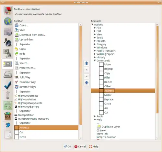Select the keyboard shortcuts preferences icon

click(8, 74)
